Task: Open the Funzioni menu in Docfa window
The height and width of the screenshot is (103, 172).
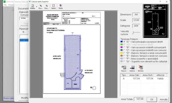Action: (x=11, y=5)
